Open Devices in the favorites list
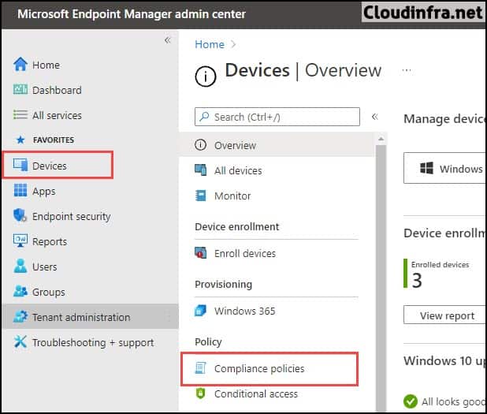Viewport: 487px width, 414px height. coord(58,165)
